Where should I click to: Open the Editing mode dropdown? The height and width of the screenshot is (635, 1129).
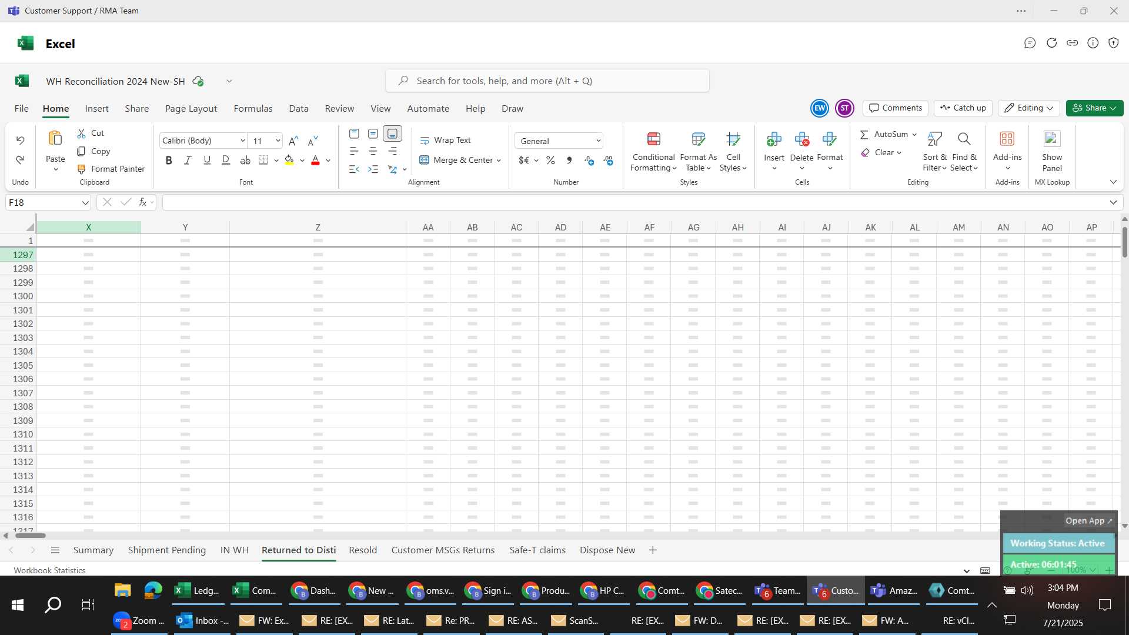tap(1028, 108)
